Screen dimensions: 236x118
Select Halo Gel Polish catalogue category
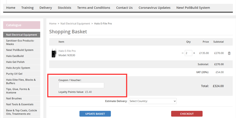click(15, 62)
